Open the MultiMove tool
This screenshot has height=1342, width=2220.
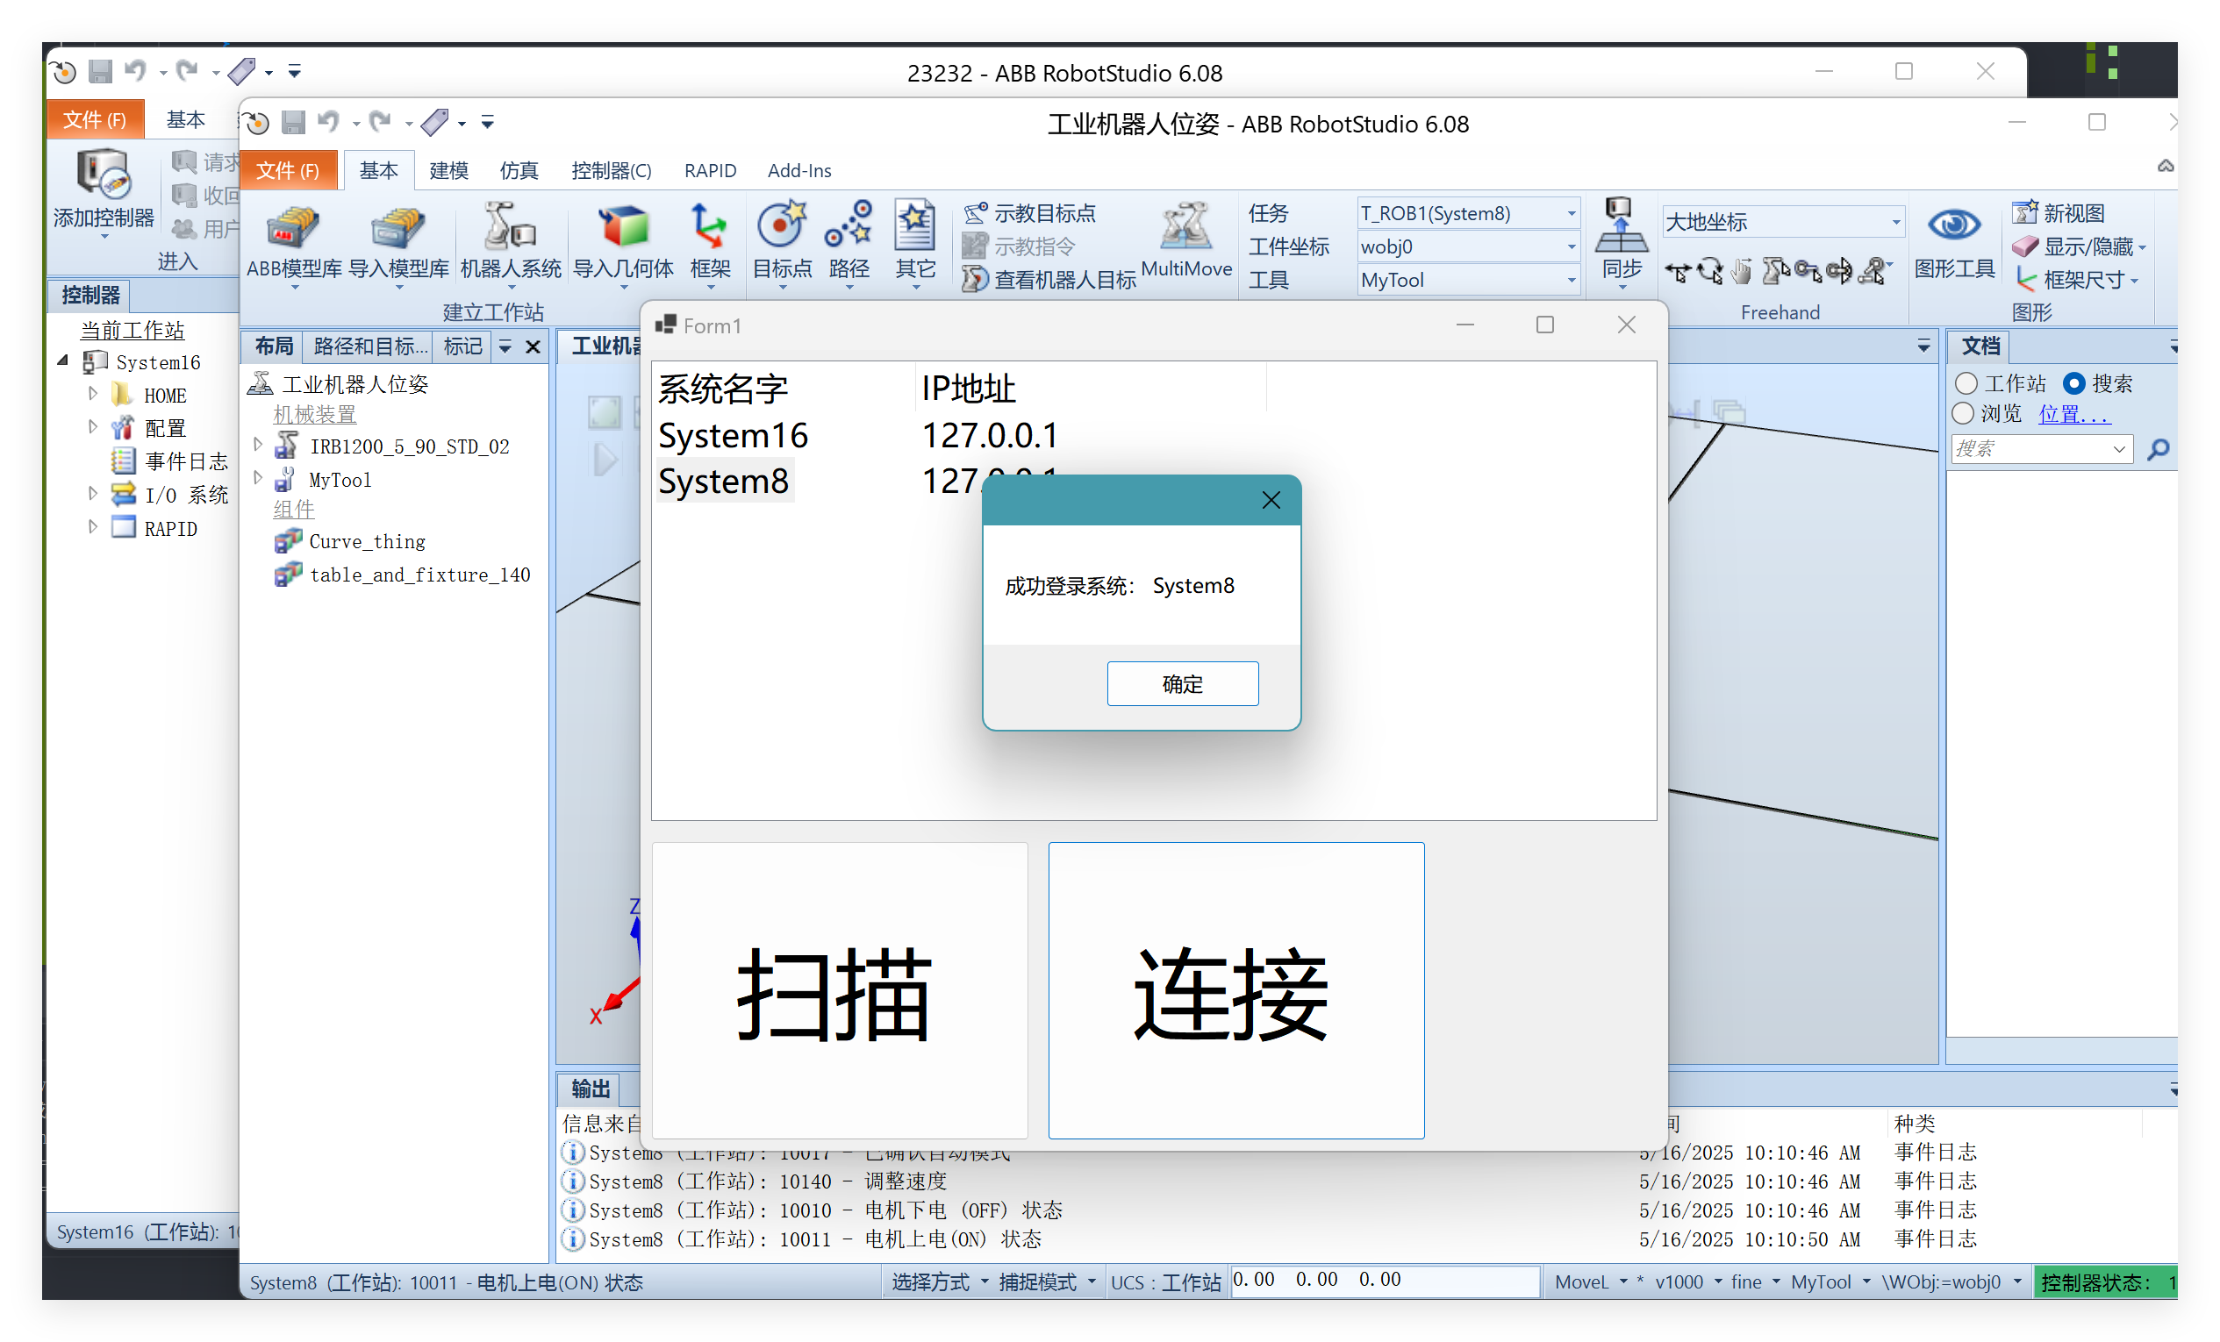click(x=1185, y=240)
